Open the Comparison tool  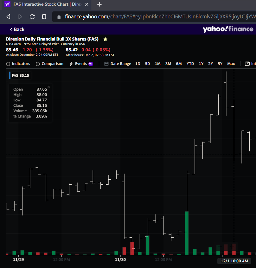[49, 64]
